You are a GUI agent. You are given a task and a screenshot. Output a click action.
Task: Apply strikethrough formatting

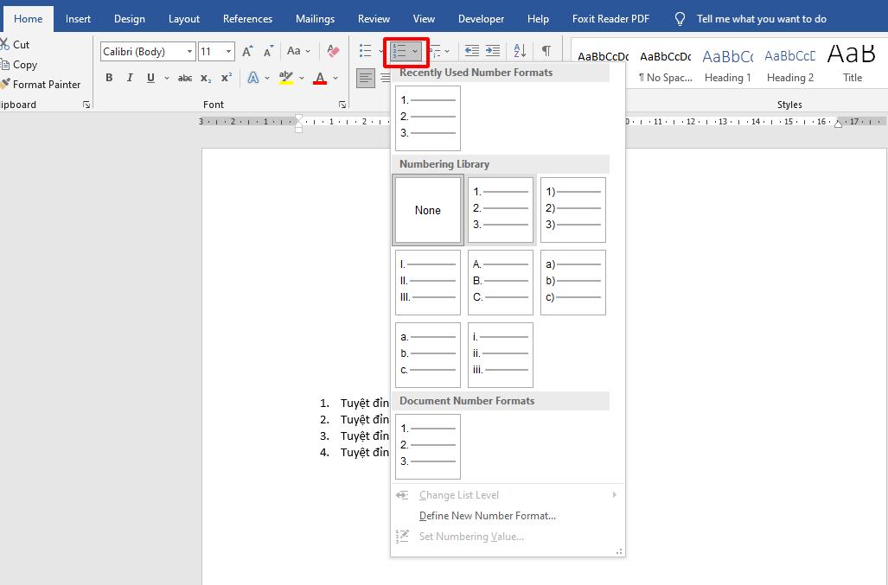184,79
